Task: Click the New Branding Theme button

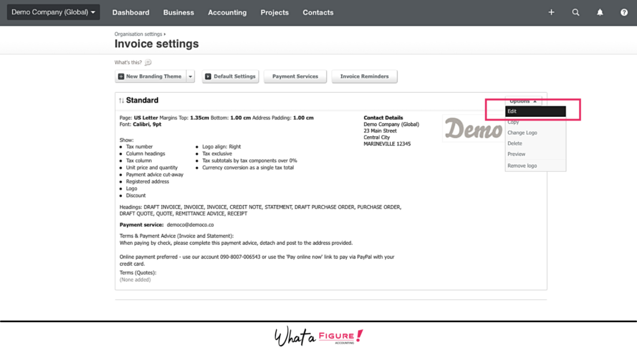Action: [x=150, y=76]
